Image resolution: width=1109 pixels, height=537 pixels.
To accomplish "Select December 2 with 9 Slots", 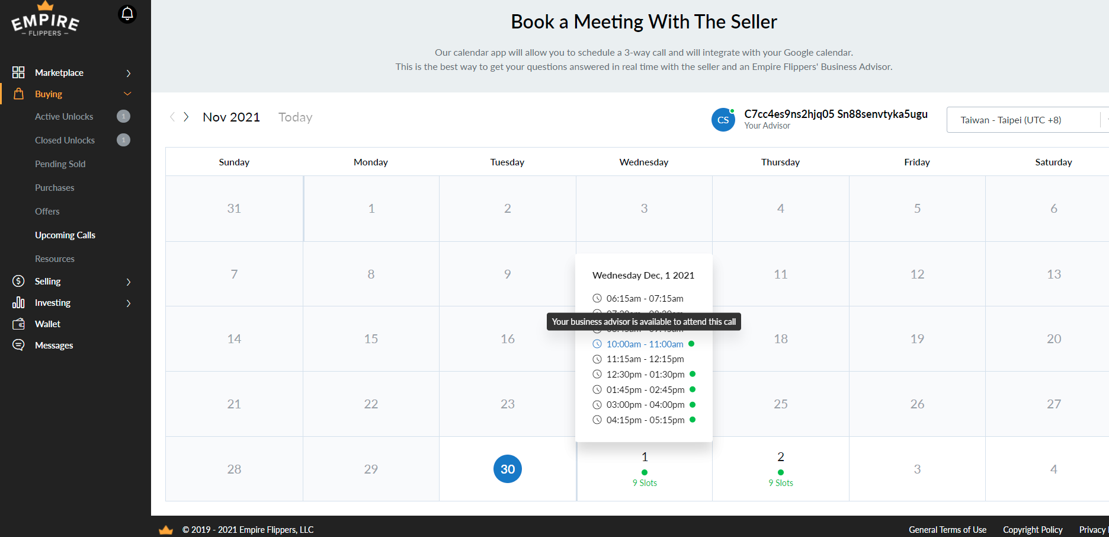I will click(x=781, y=469).
